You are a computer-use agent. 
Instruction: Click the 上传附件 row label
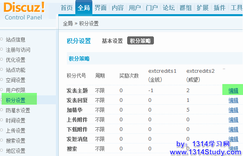point(77,120)
